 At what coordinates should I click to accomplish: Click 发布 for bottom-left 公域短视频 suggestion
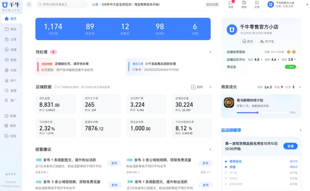point(115,185)
